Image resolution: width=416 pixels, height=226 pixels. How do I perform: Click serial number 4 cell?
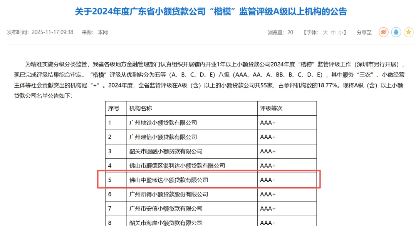(x=116, y=166)
